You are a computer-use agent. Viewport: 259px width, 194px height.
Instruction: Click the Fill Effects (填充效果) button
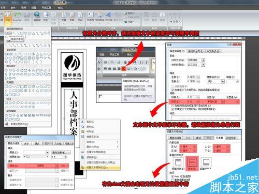tap(61, 153)
